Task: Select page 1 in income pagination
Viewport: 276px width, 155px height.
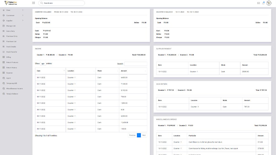Action: click(x=139, y=135)
